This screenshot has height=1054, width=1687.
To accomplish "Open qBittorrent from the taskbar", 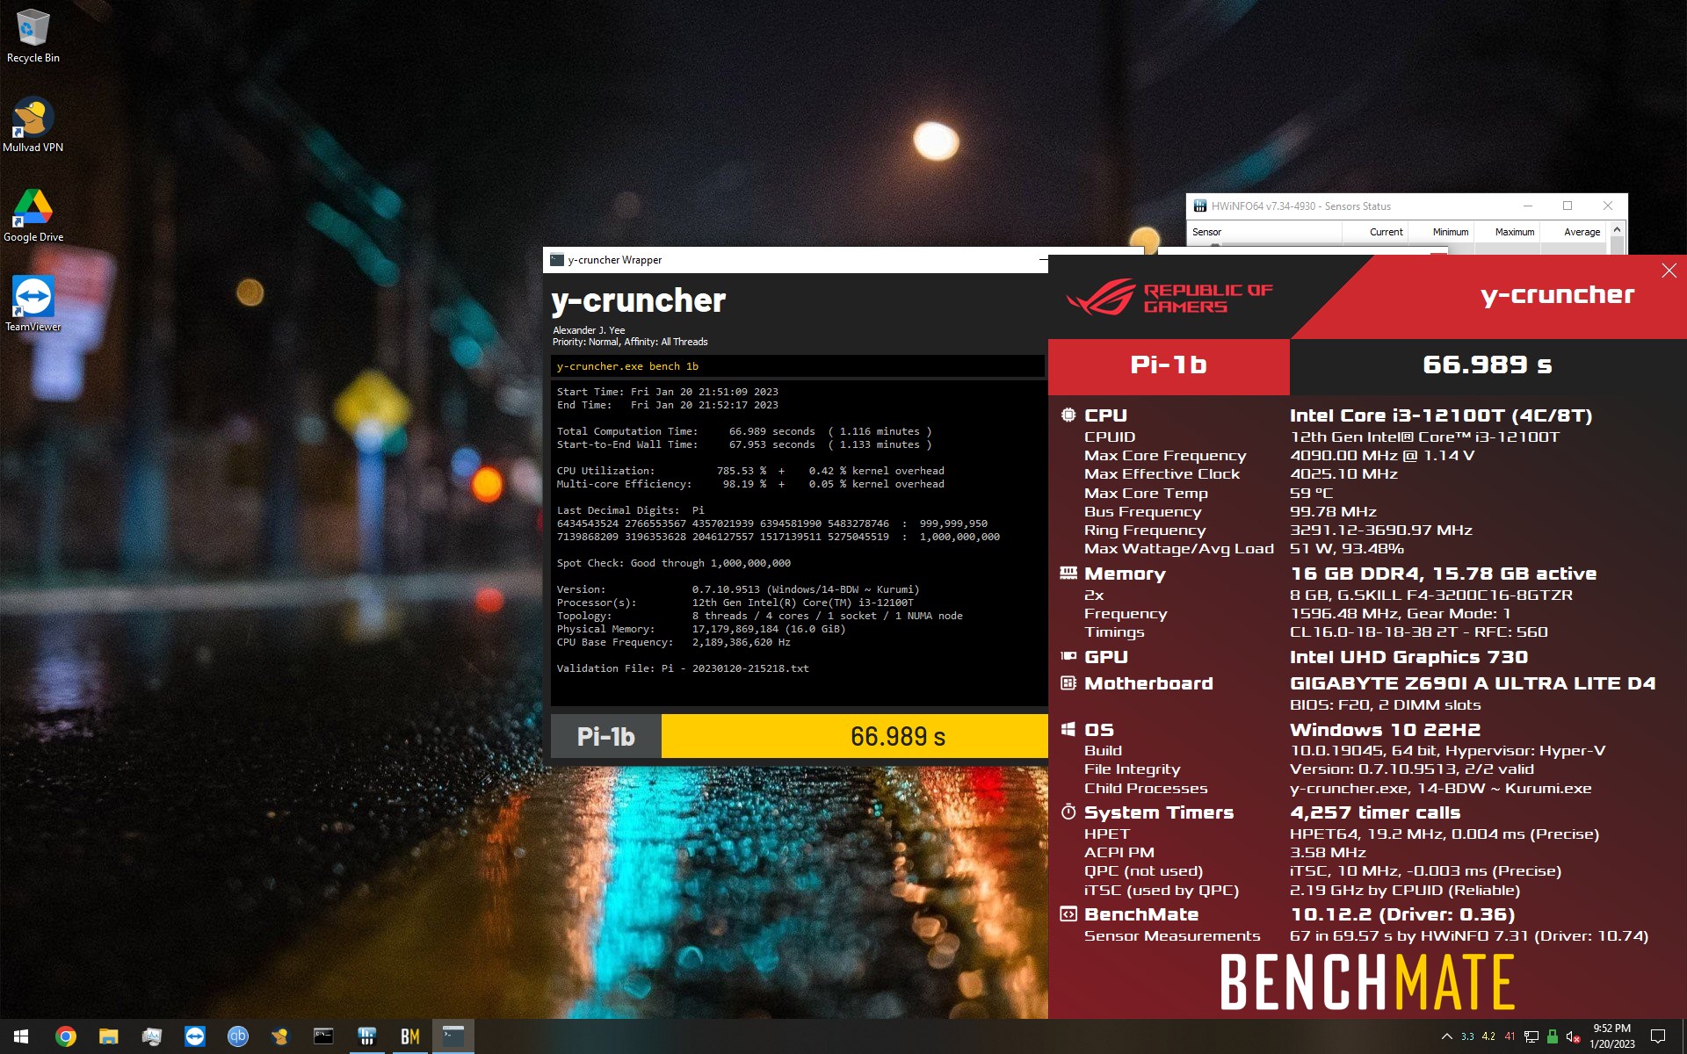I will coord(237,1036).
